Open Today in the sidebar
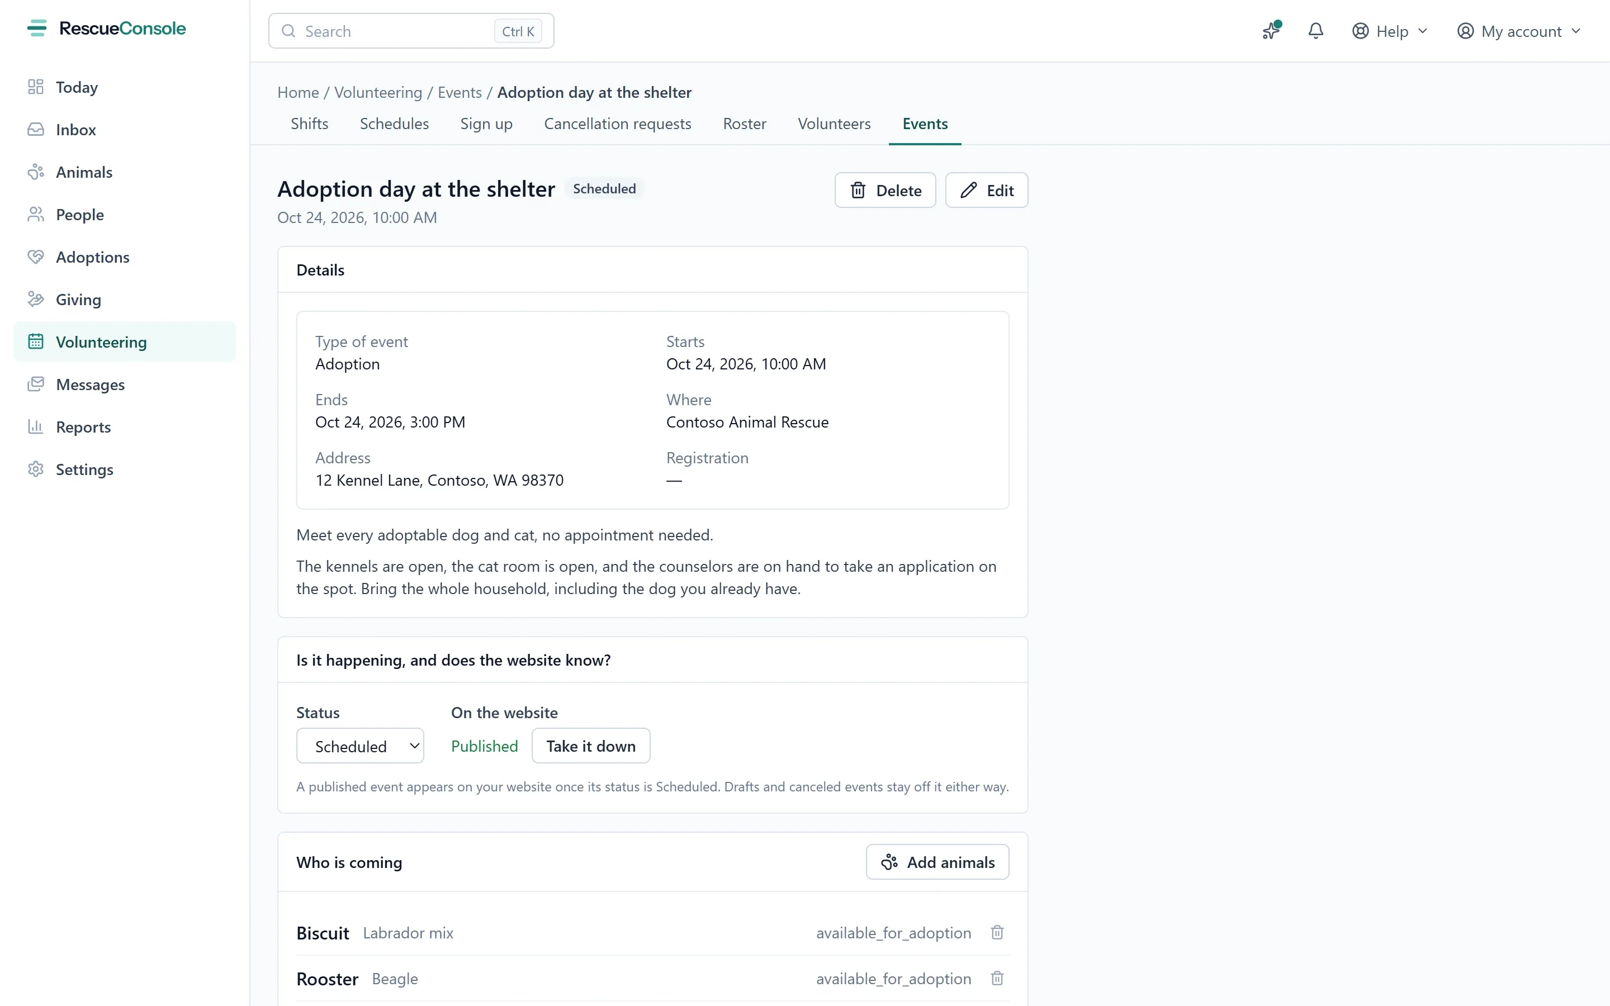The width and height of the screenshot is (1610, 1006). pos(125,87)
